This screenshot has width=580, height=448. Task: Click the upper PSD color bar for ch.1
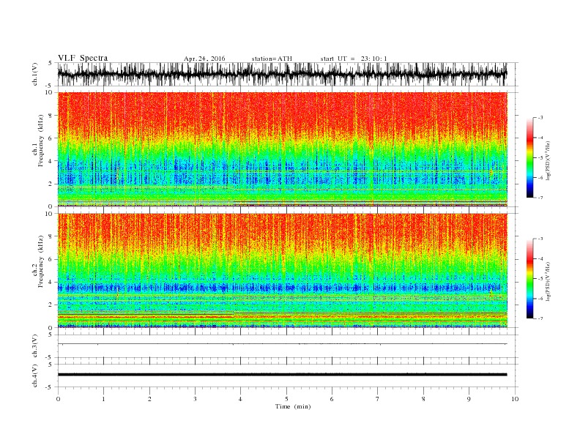[x=530, y=157]
